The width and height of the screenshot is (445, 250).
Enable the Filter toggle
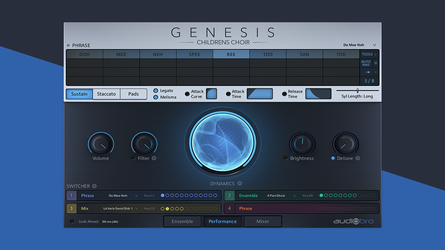133,158
